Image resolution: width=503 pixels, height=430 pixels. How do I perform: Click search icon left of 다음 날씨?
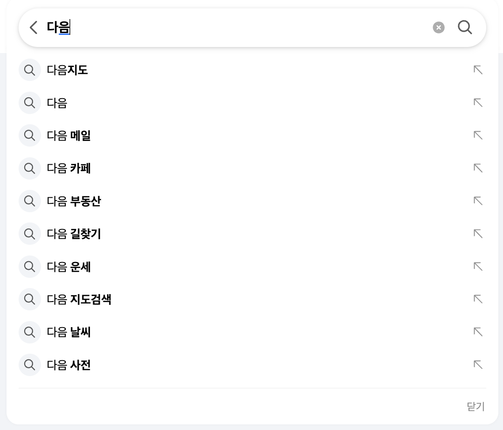30,332
